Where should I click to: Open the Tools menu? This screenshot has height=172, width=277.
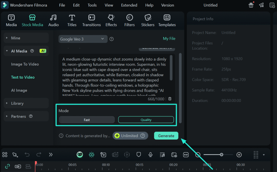(x=92, y=5)
